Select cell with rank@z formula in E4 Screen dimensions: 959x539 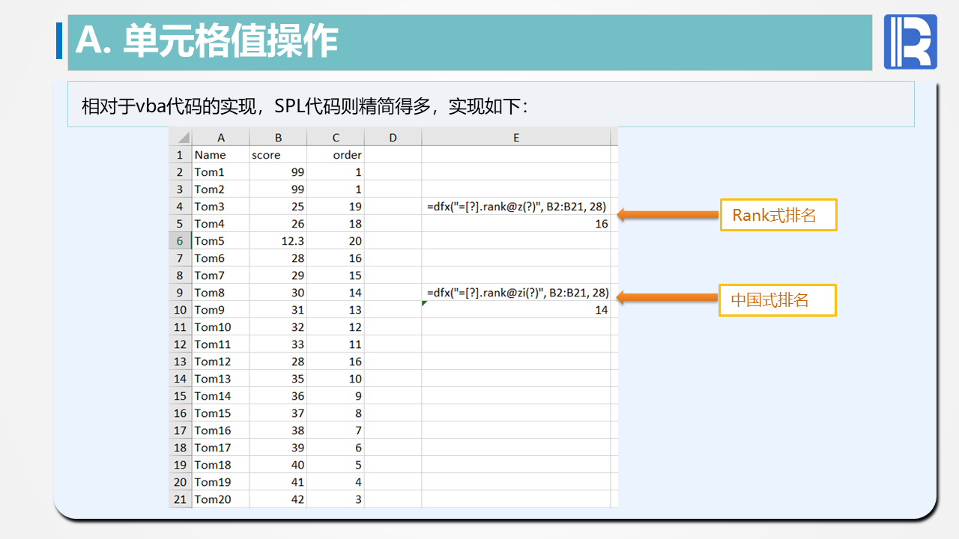(x=516, y=207)
